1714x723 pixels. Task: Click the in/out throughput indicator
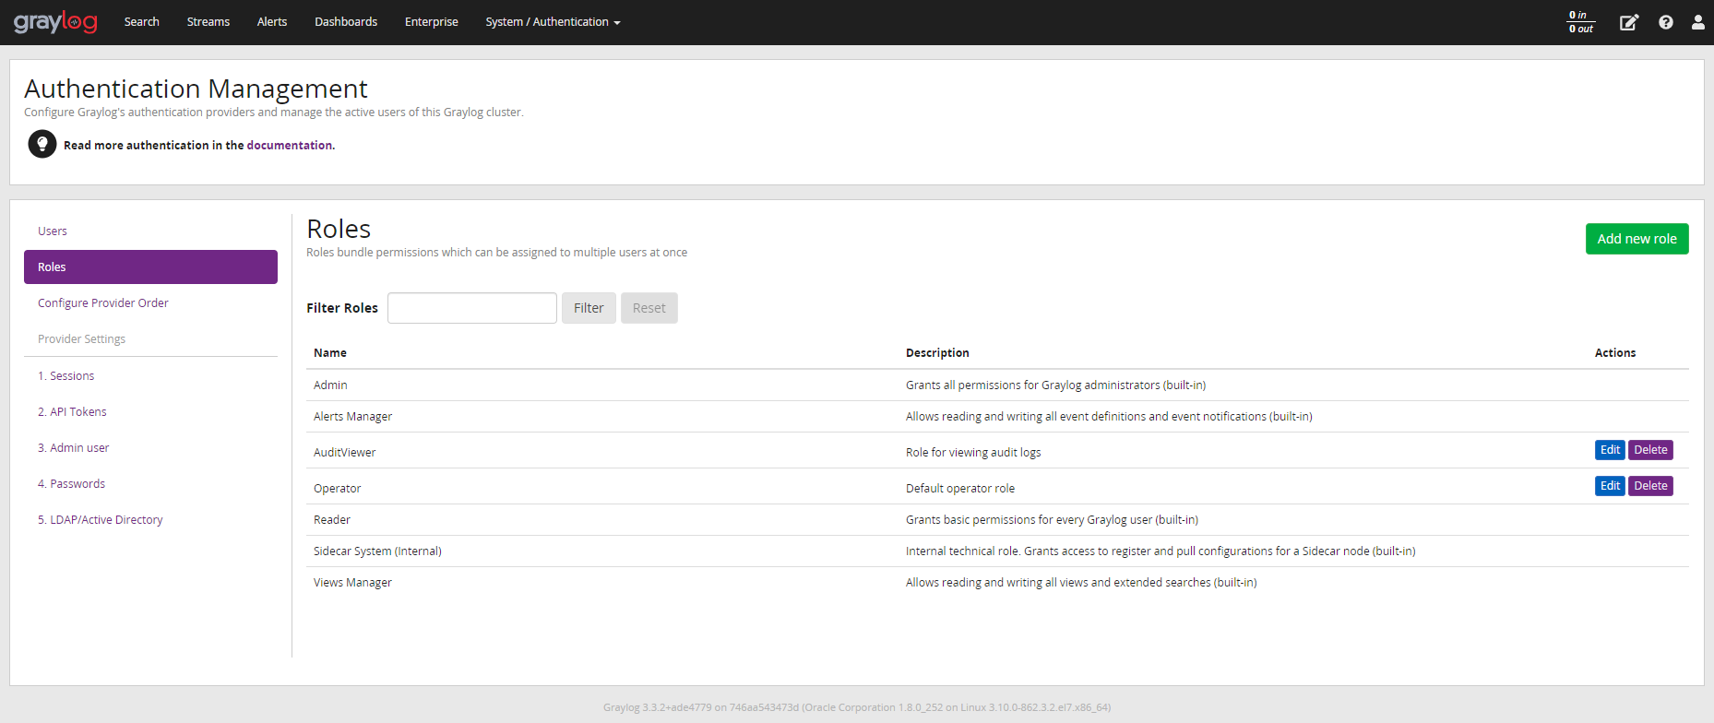point(1581,22)
